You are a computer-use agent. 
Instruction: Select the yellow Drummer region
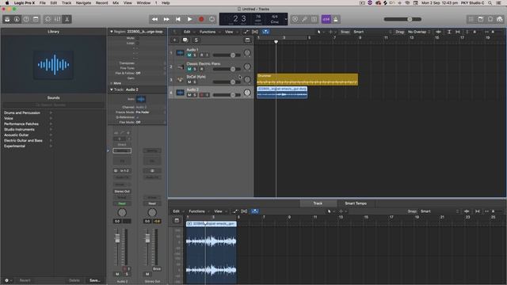[x=307, y=79]
